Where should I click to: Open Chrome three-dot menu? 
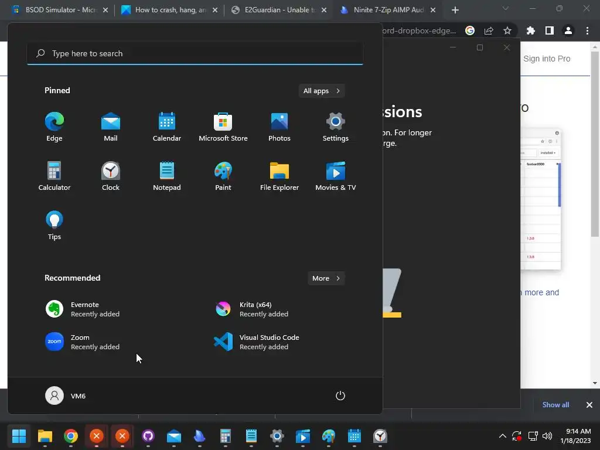[587, 30]
